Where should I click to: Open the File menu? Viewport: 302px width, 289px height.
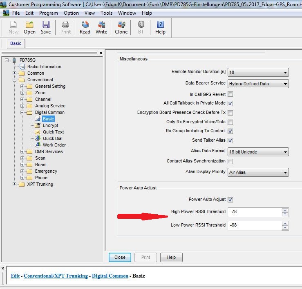[x=16, y=13]
